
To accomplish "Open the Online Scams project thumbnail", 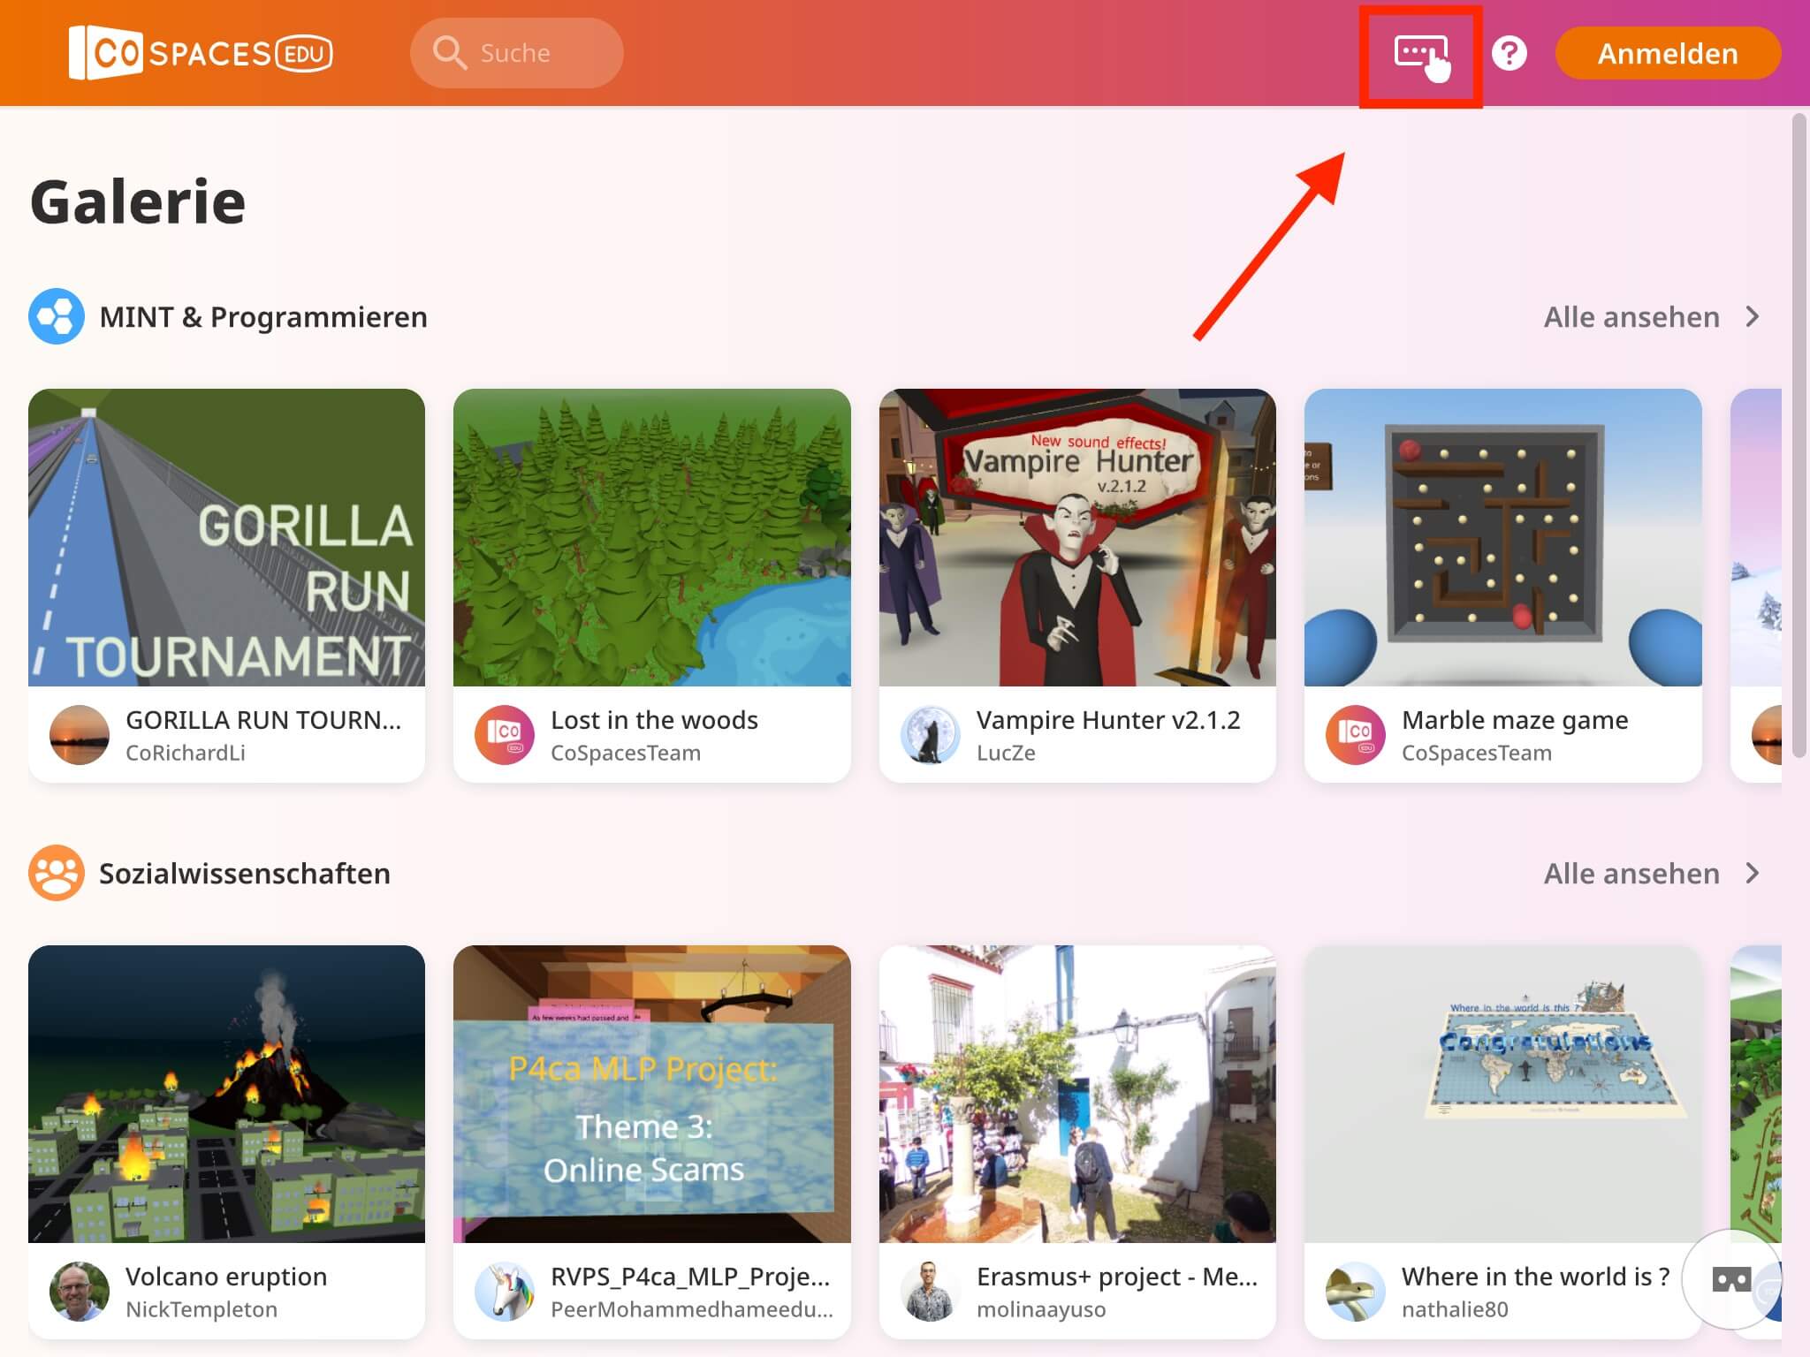I will point(652,1094).
